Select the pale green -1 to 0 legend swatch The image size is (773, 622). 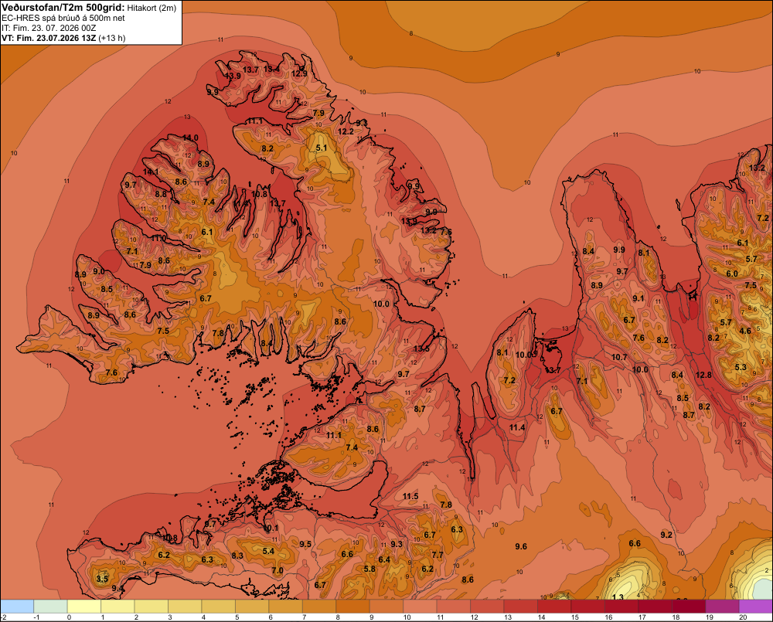pyautogui.click(x=50, y=607)
